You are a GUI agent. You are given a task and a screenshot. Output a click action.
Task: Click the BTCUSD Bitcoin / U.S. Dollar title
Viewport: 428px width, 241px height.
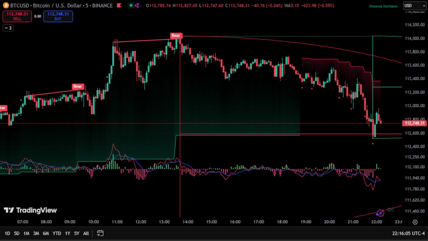point(62,6)
